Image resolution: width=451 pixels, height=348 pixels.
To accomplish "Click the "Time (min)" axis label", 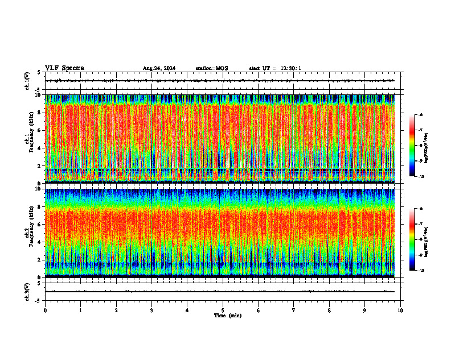I will 228,316.
